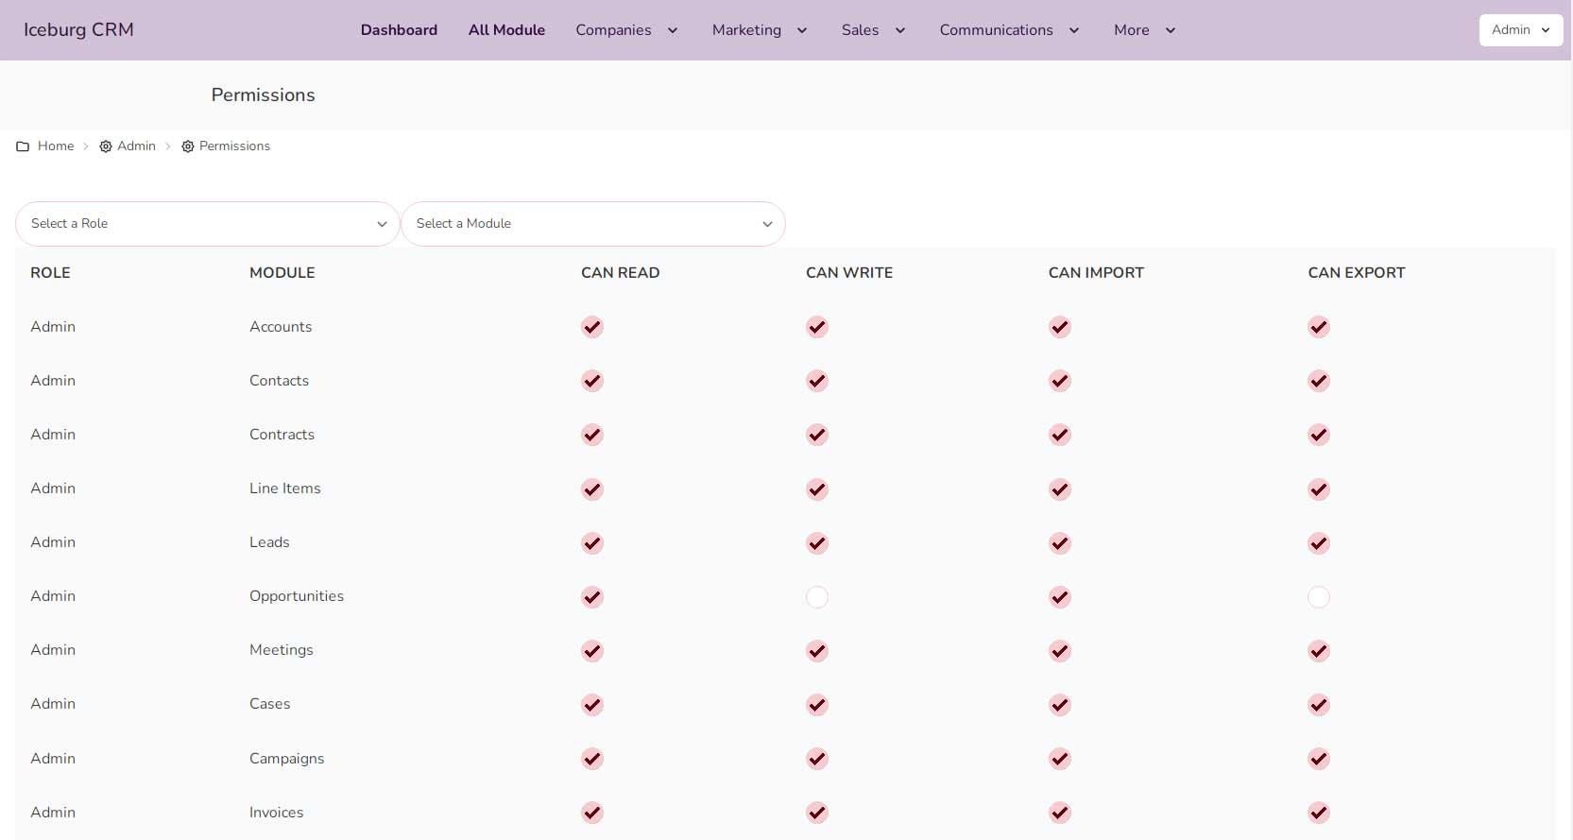This screenshot has width=1573, height=840.
Task: Click the chevron next to More
Action: coord(1171,30)
